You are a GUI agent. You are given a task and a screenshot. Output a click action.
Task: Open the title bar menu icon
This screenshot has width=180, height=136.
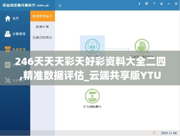(x=161, y=4)
